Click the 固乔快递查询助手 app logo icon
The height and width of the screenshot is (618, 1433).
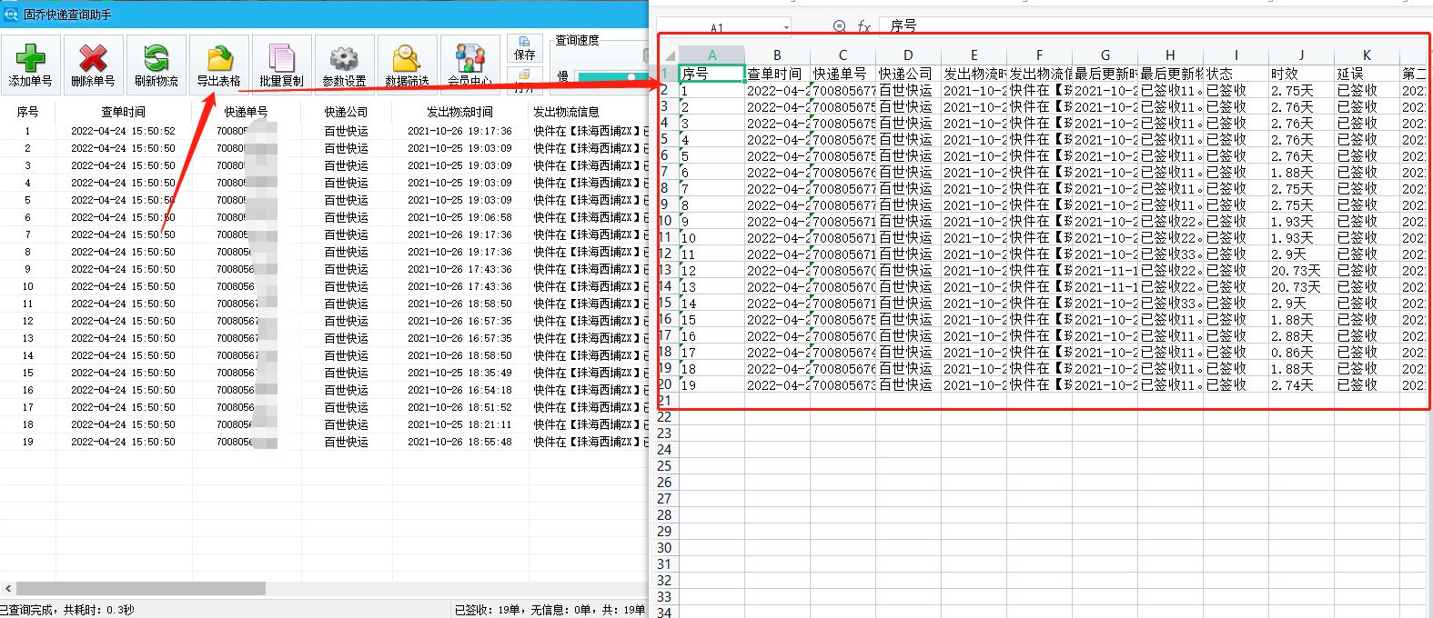(x=11, y=15)
